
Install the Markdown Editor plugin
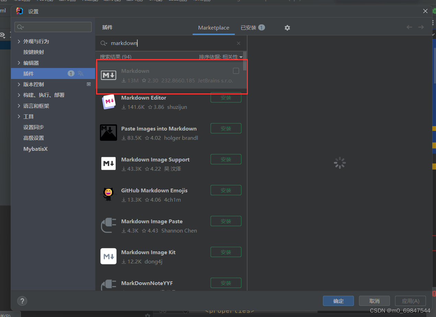tap(226, 98)
